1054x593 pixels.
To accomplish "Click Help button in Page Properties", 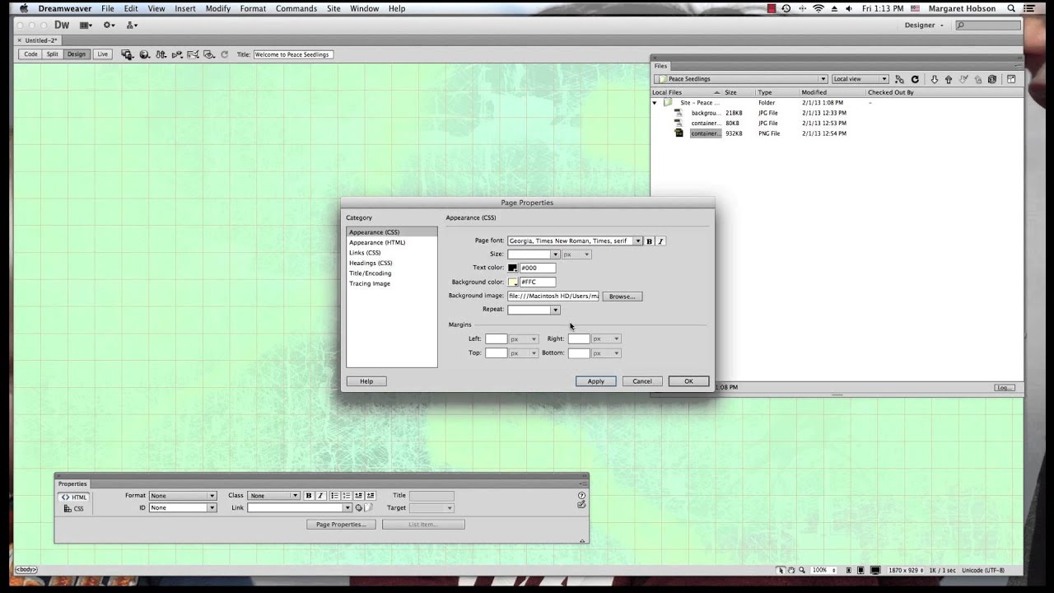I will pos(366,381).
